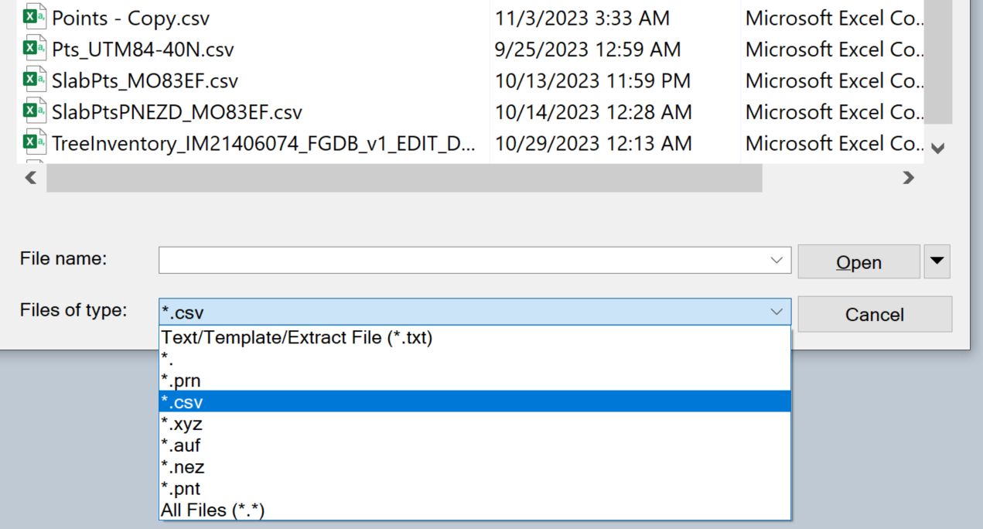Click the vertical scrollbar down arrow
The width and height of the screenshot is (983, 529).
[938, 148]
